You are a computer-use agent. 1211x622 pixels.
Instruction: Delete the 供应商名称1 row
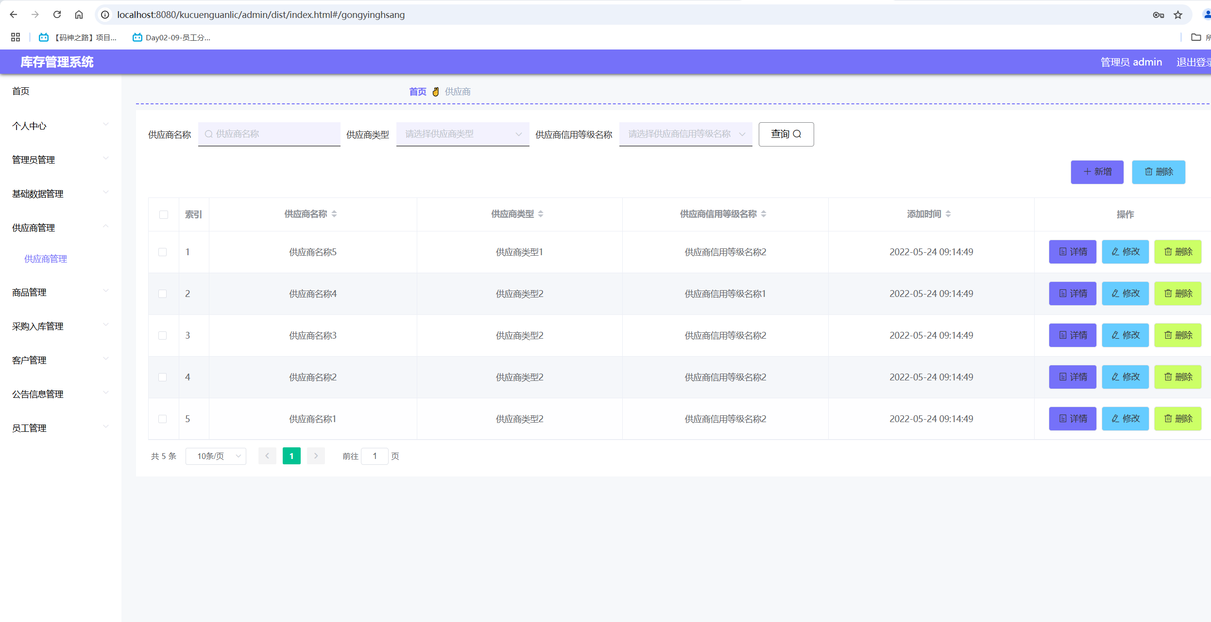click(x=1178, y=419)
